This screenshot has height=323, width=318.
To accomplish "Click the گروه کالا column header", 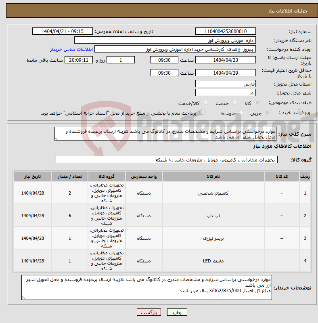I will pos(107,176).
